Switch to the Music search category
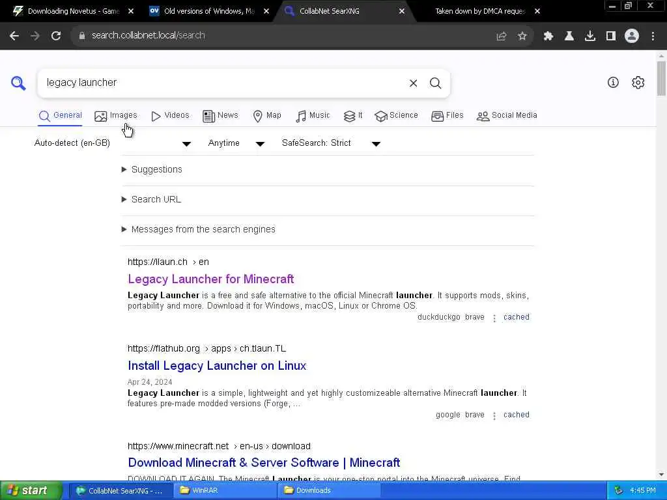 313,116
